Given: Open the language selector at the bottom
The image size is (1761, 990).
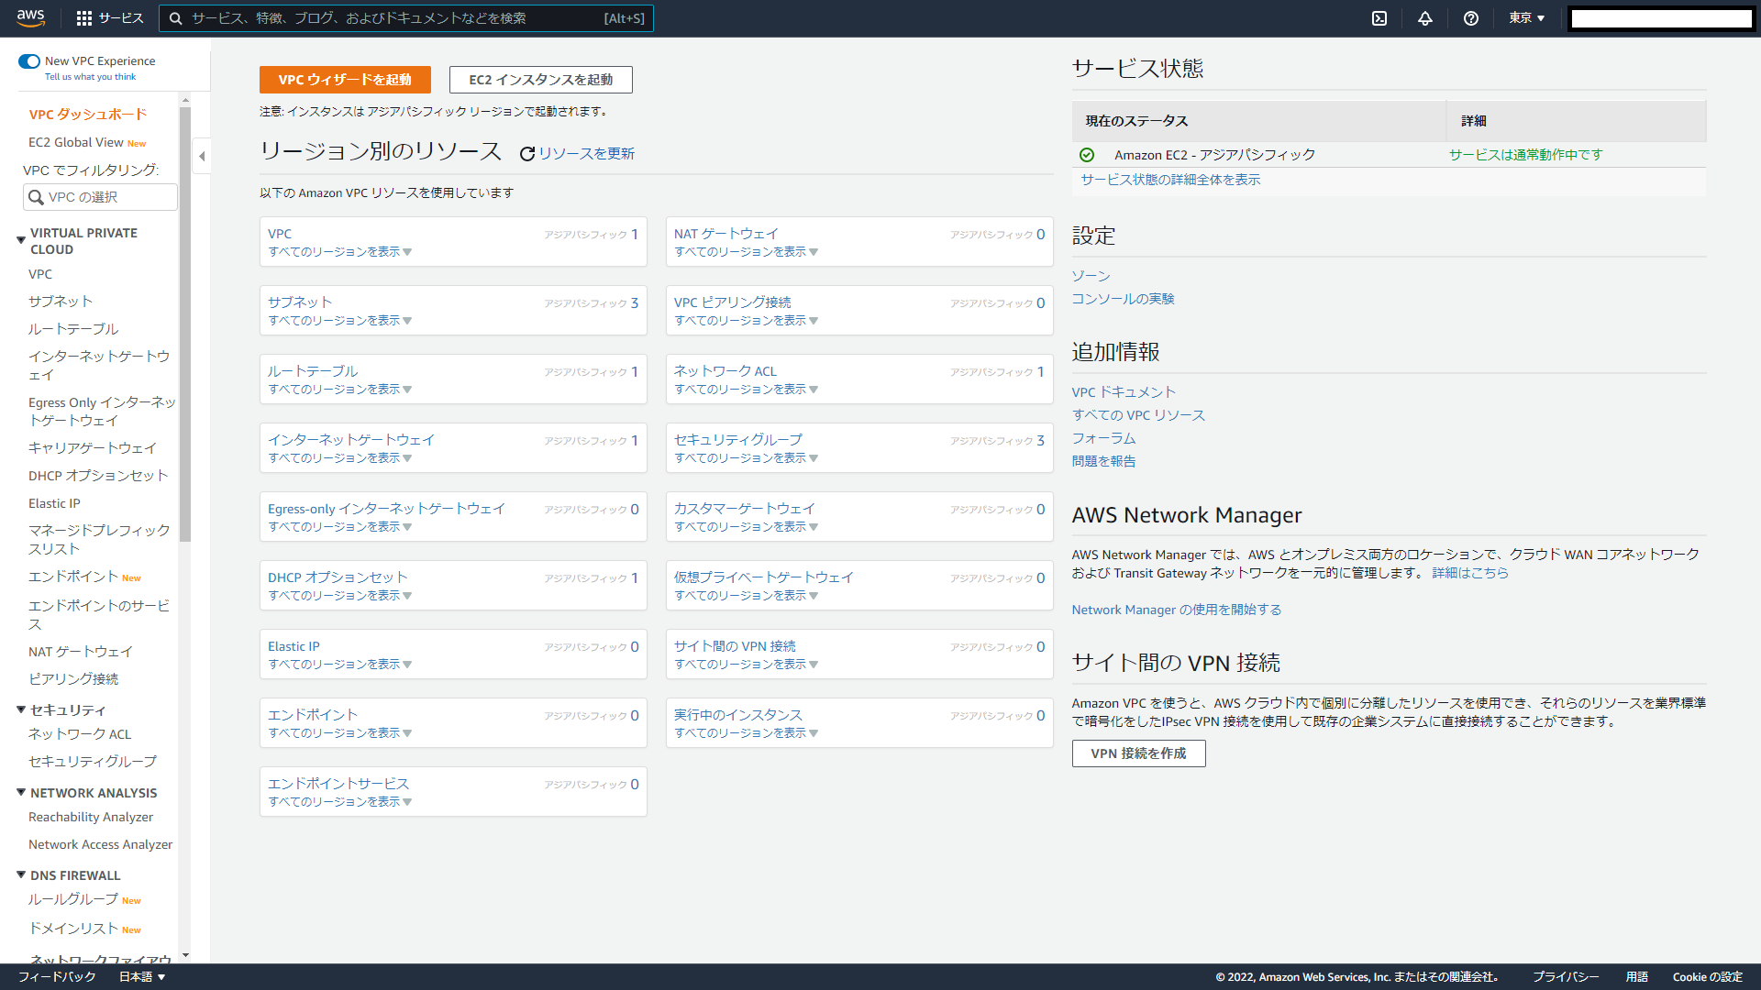Looking at the screenshot, I should coord(141,976).
